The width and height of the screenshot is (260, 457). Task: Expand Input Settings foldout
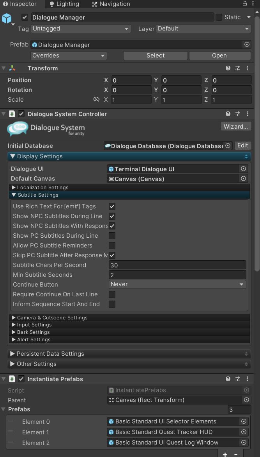tap(130, 325)
